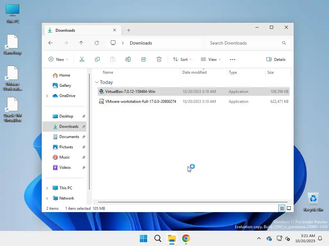Screen dimensions: 329x246
Task: Add a new Explorer tab
Action: [x=129, y=30]
